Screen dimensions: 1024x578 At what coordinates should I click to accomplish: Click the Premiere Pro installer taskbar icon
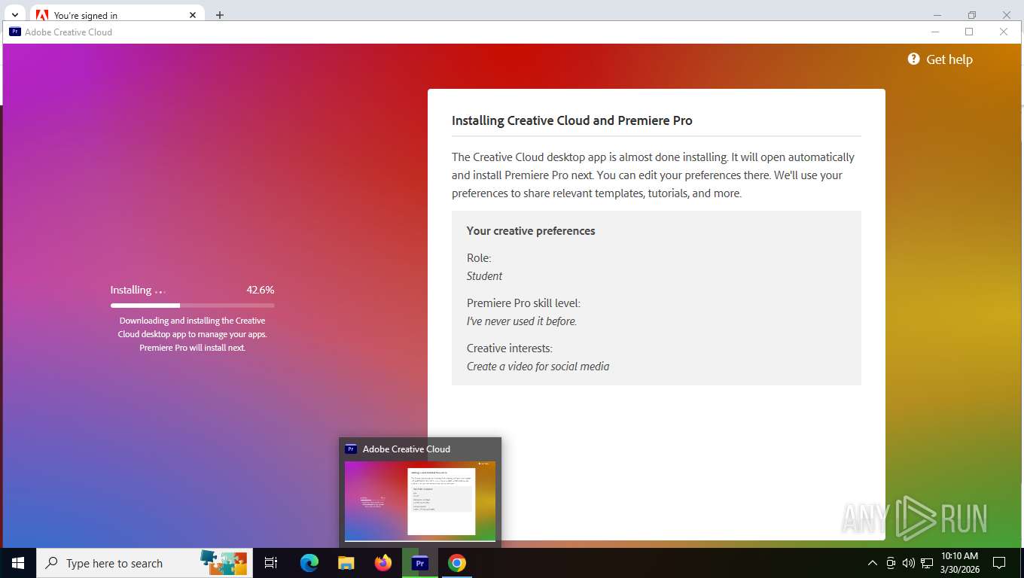[x=420, y=563]
